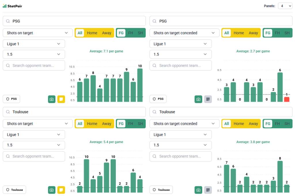Click Toulouse team button in conceded panel
The height and width of the screenshot is (196, 295).
coord(161,190)
